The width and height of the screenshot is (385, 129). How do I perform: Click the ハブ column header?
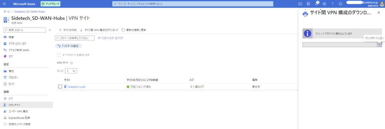[192, 80]
